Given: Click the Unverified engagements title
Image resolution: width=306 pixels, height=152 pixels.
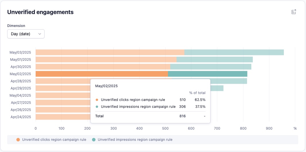Looking at the screenshot, I should (40, 12).
